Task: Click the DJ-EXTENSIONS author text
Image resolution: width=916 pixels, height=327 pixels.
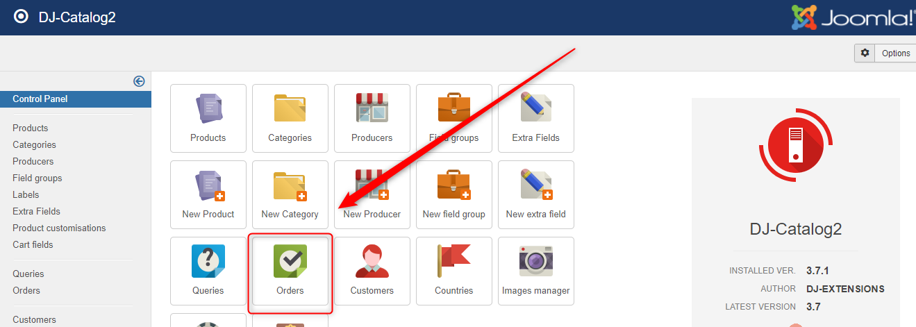Action: click(846, 289)
